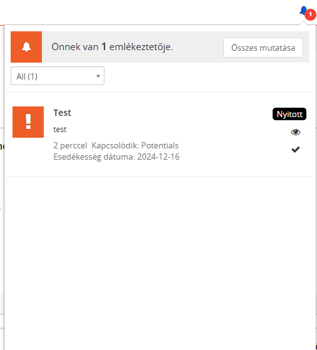Screen dimensions: 317x350
Task: Click the red notification count badge
Action: click(310, 15)
